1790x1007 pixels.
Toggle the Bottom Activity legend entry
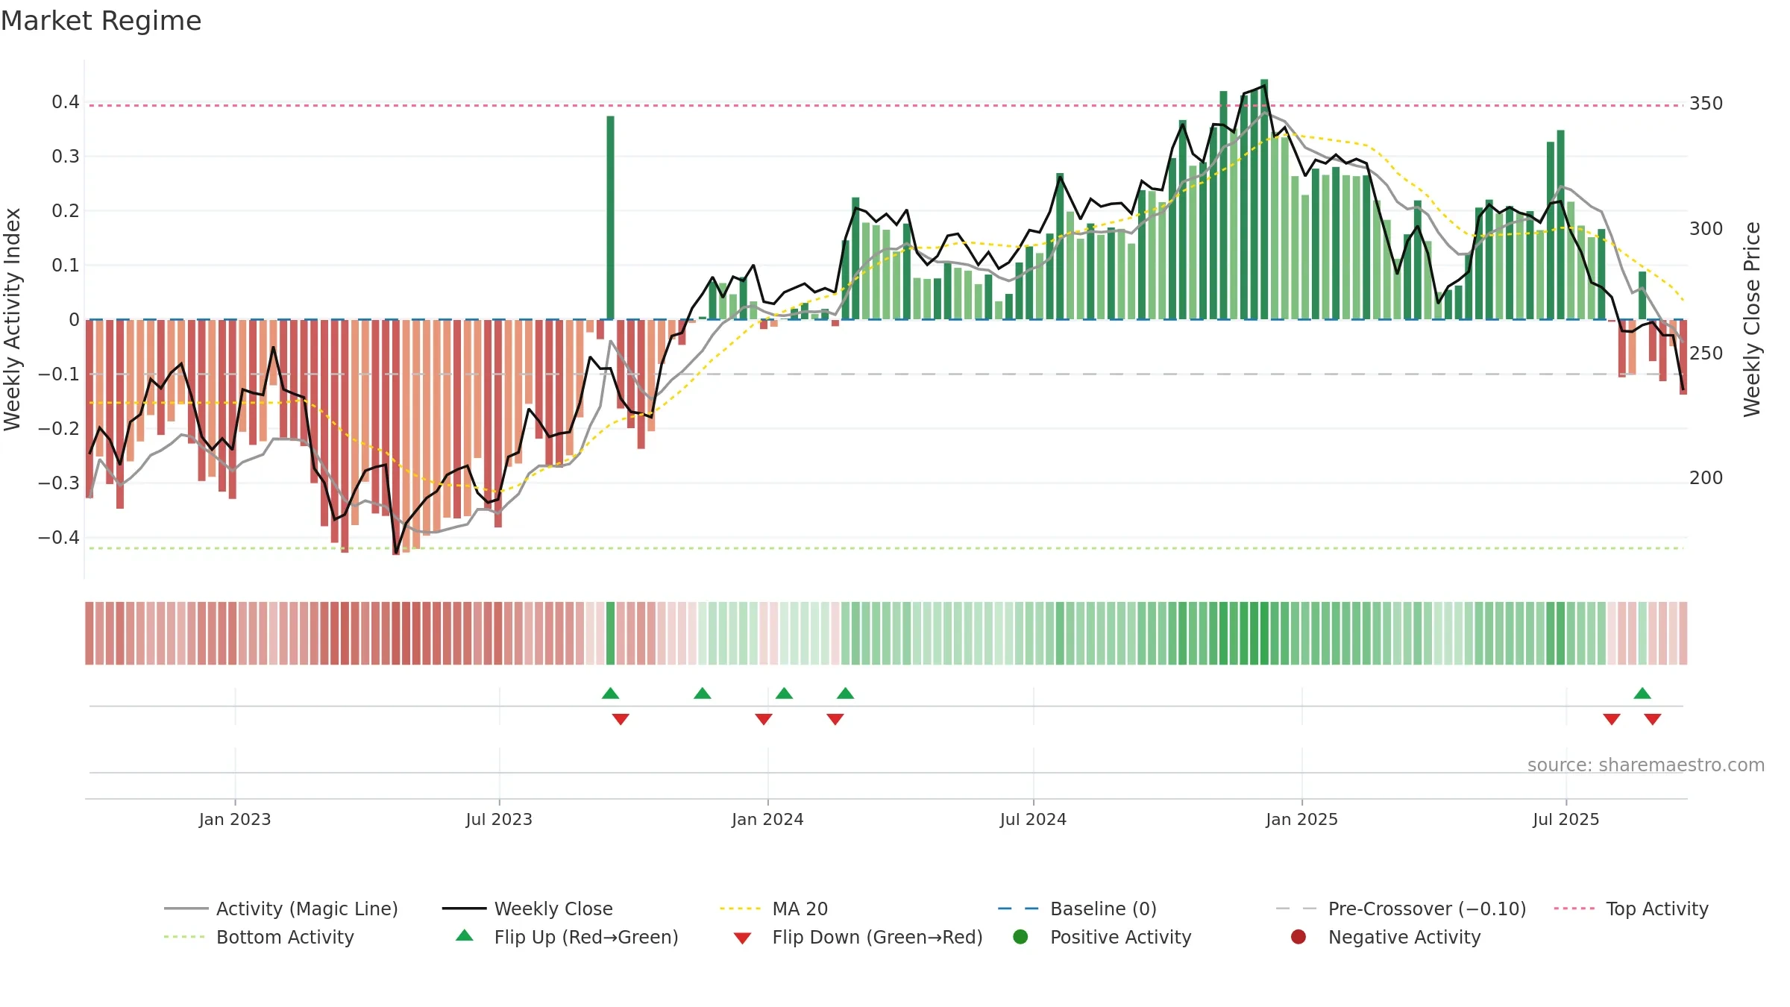pos(259,937)
